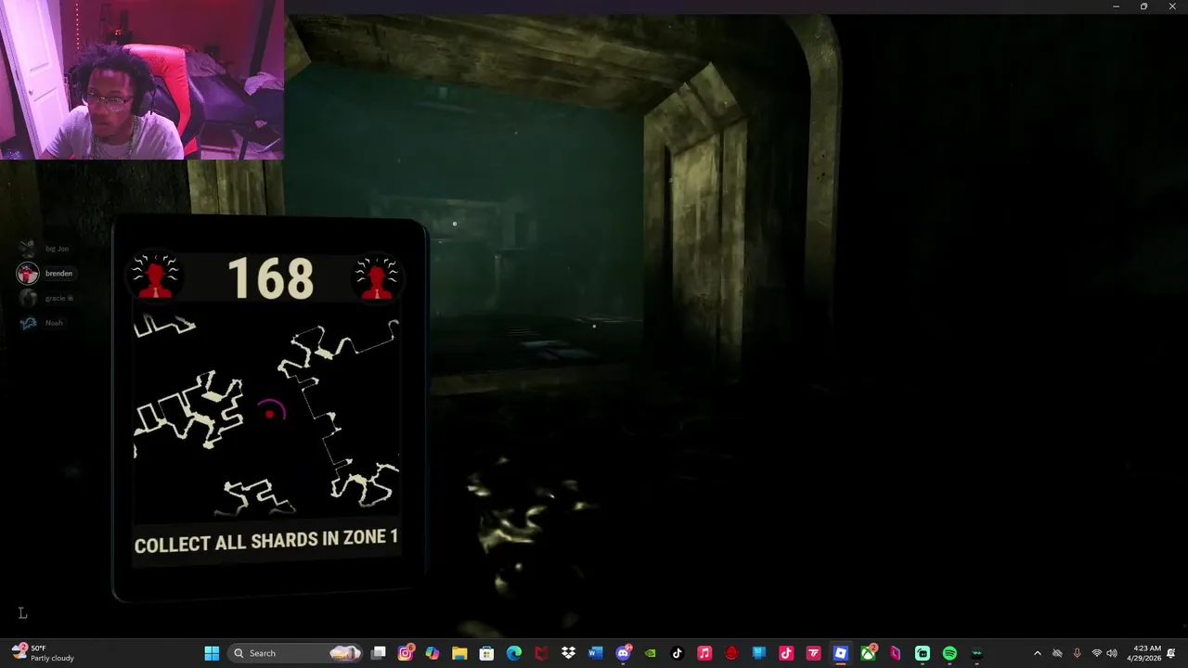Open McAfee from the taskbar

point(541,653)
